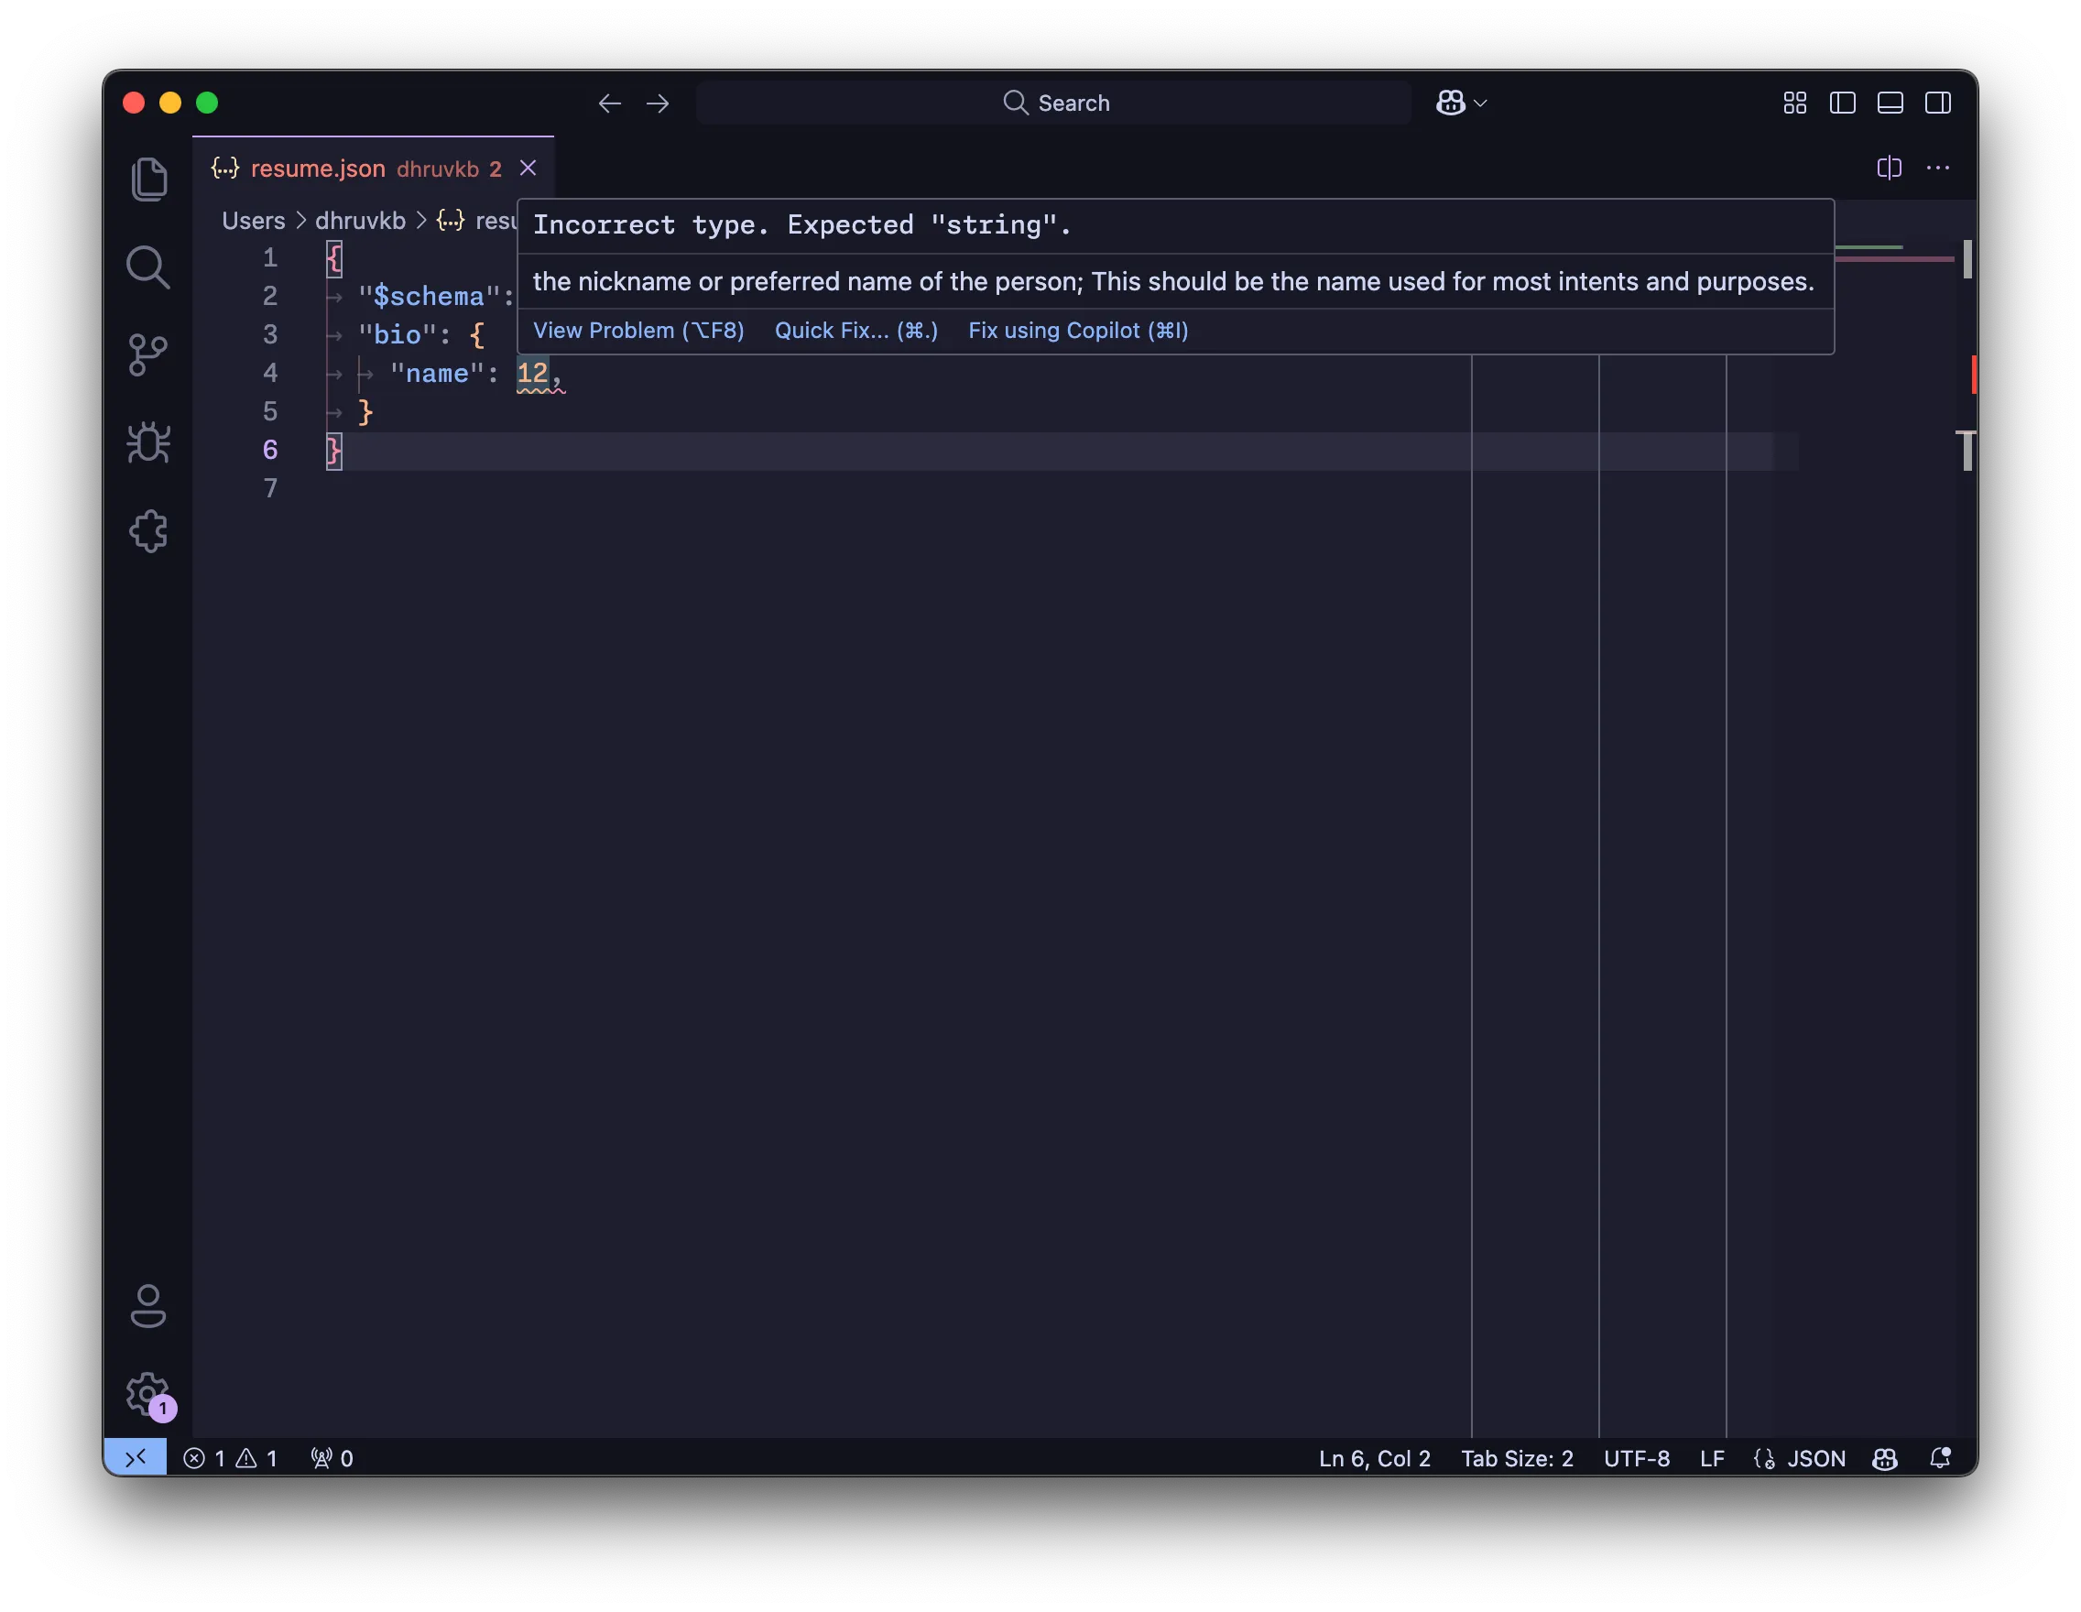
Task: Open JSON language mode selector
Action: click(x=1815, y=1459)
